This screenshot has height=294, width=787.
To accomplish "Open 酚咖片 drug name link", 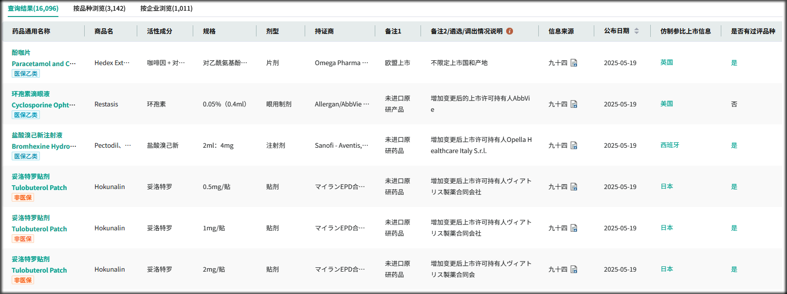I will [21, 52].
